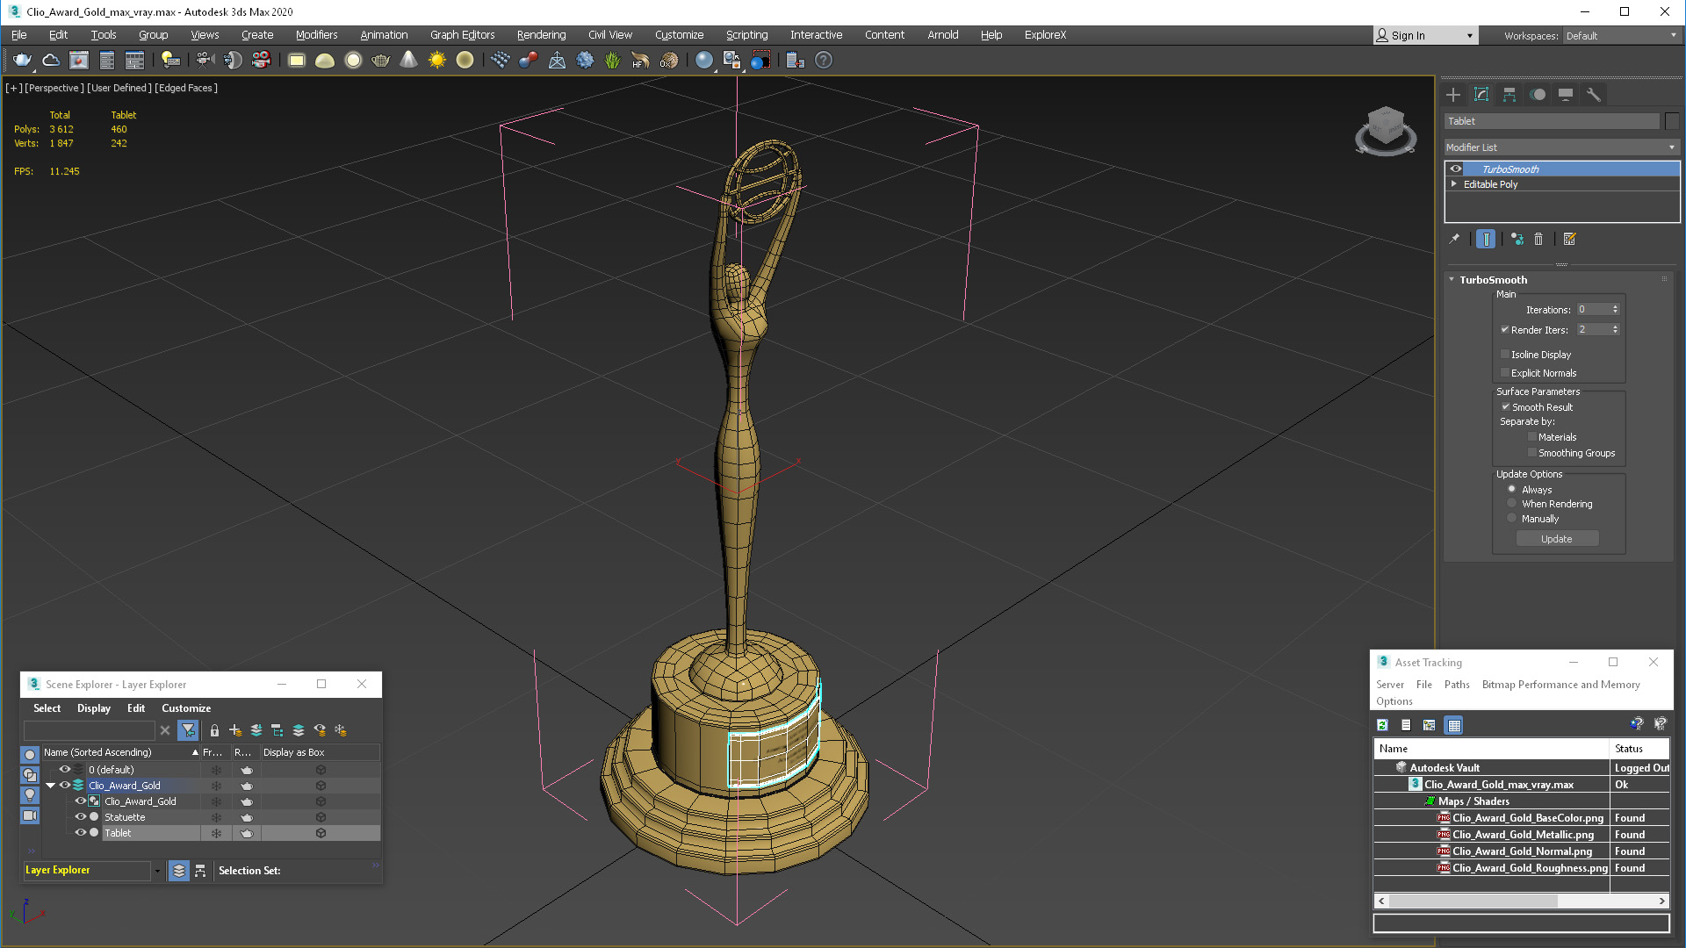Click the cone primitive toolbar icon

point(408,60)
